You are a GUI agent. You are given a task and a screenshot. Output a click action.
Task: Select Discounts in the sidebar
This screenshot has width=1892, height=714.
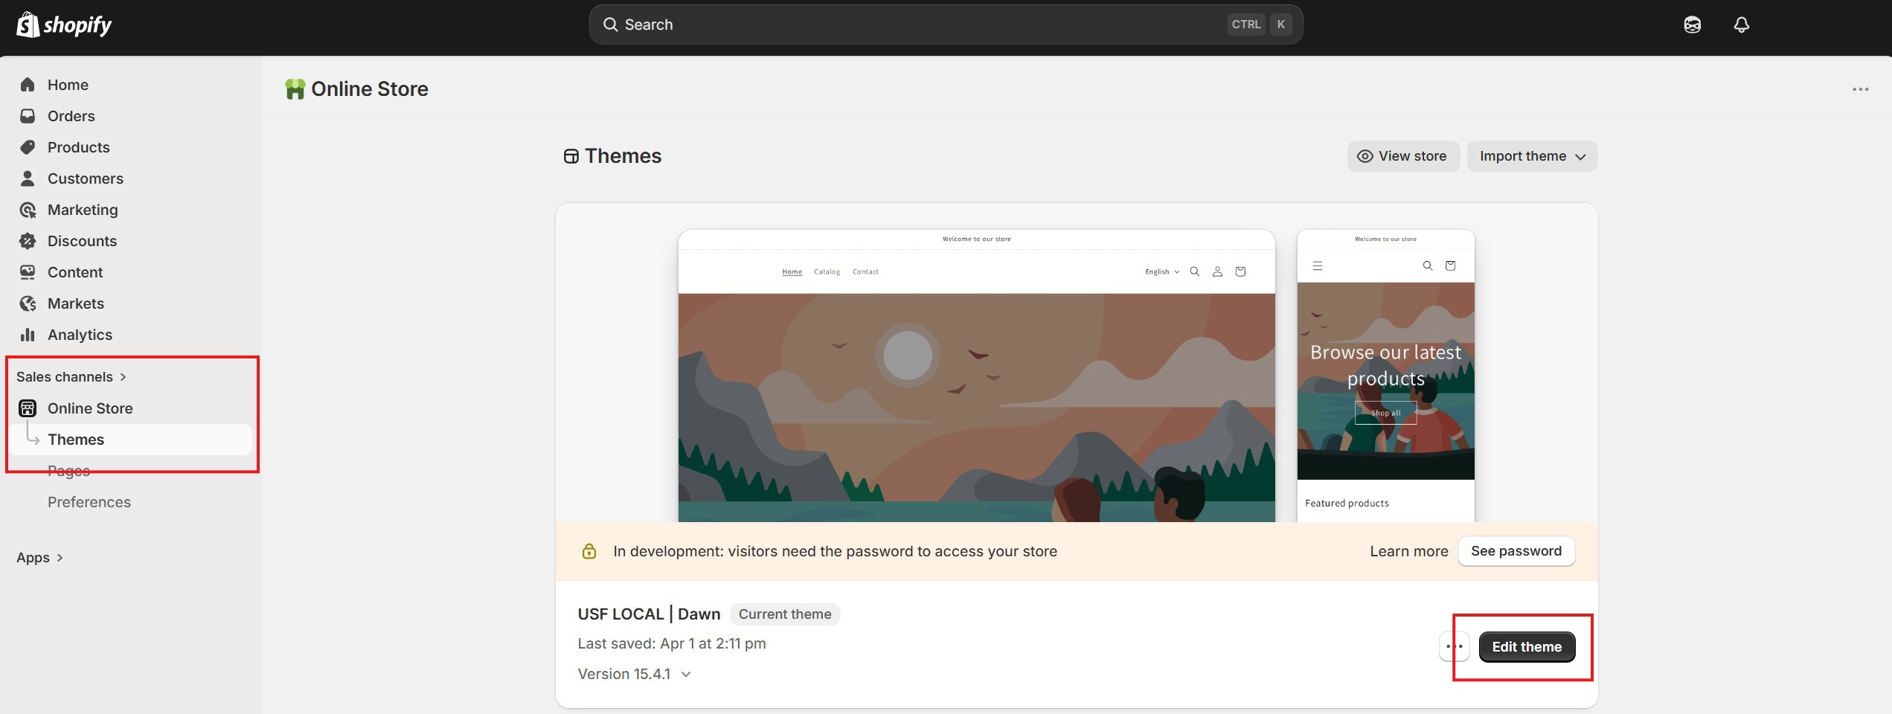pos(82,240)
